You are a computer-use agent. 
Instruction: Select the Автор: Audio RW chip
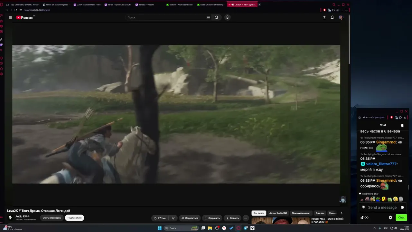(x=278, y=213)
